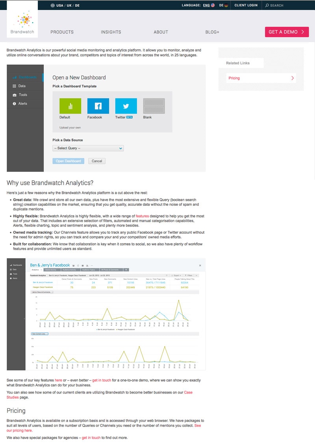Click the German flag icon beside DE
The image size is (315, 448).
pos(226,5)
